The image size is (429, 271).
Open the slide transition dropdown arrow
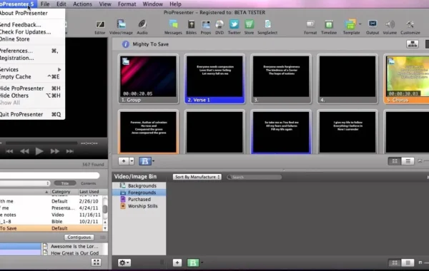tap(153, 161)
